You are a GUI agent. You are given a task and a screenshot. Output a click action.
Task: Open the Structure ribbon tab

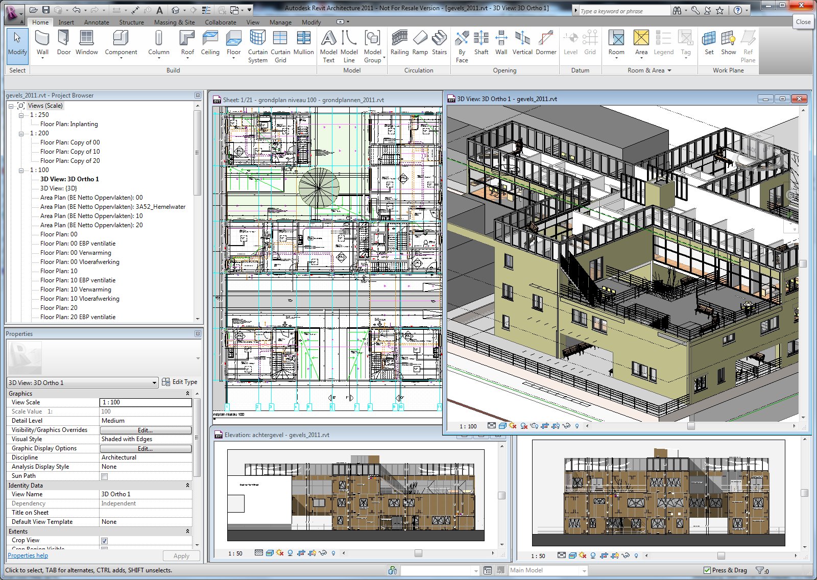131,22
